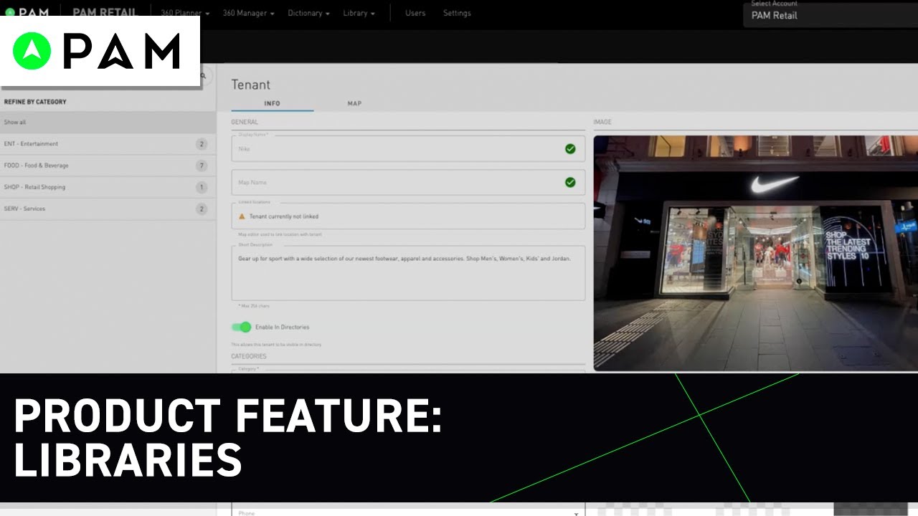Viewport: 918px width, 516px height.
Task: Click the Tenant currently not linked field
Action: click(x=408, y=216)
